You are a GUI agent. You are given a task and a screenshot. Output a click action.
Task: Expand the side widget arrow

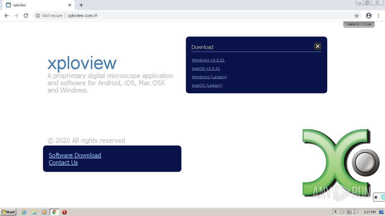376,197
